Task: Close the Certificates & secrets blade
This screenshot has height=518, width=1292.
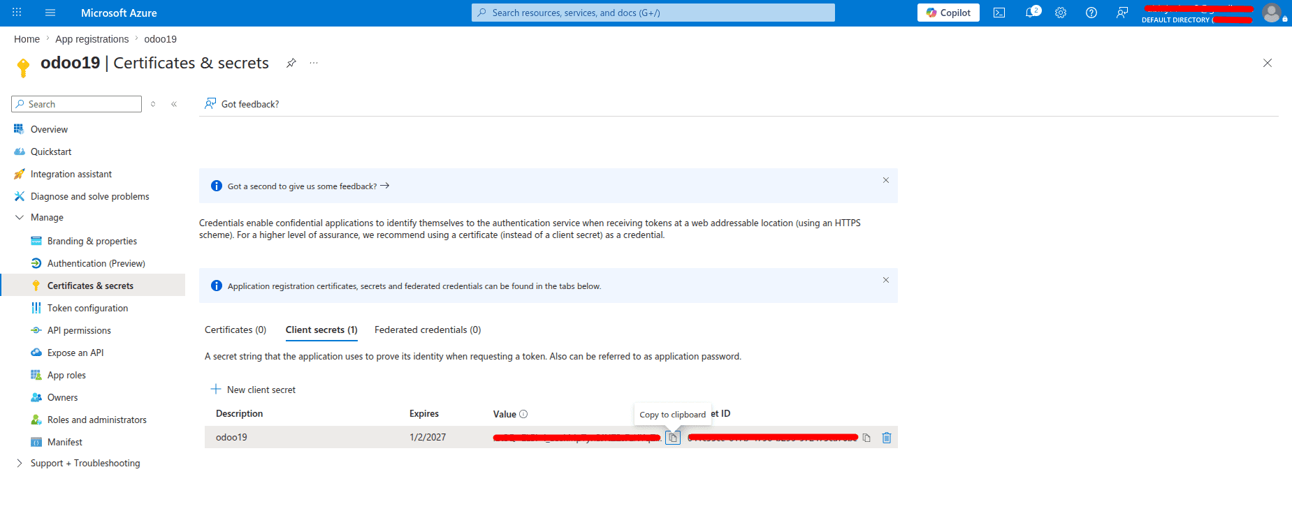Action: (1268, 63)
